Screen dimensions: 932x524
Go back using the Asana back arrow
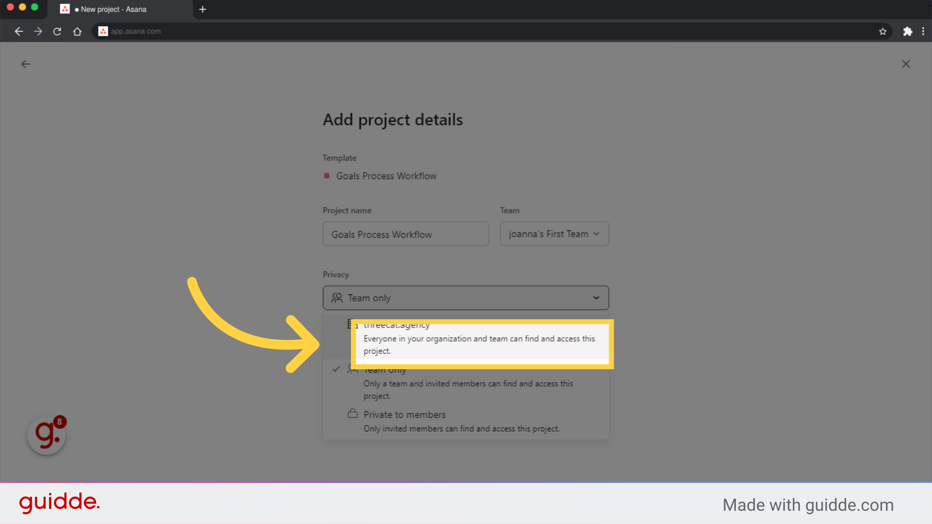(26, 64)
